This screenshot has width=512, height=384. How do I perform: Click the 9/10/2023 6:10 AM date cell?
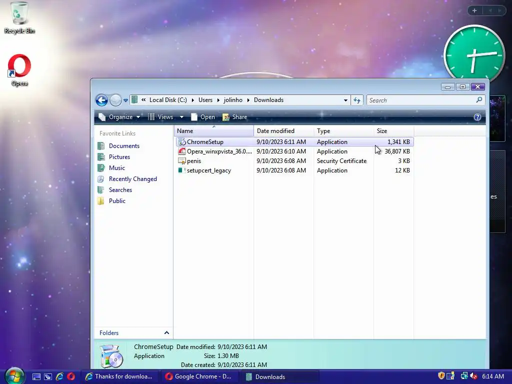click(281, 151)
